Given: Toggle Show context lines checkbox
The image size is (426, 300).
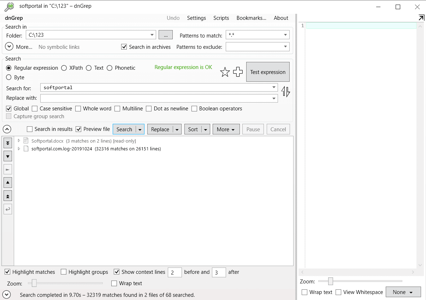Looking at the screenshot, I should tap(117, 272).
